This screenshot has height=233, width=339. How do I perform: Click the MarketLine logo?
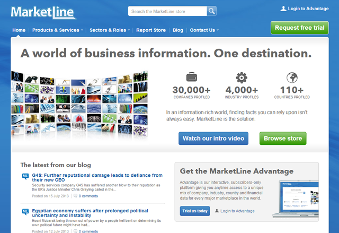pyautogui.click(x=43, y=13)
